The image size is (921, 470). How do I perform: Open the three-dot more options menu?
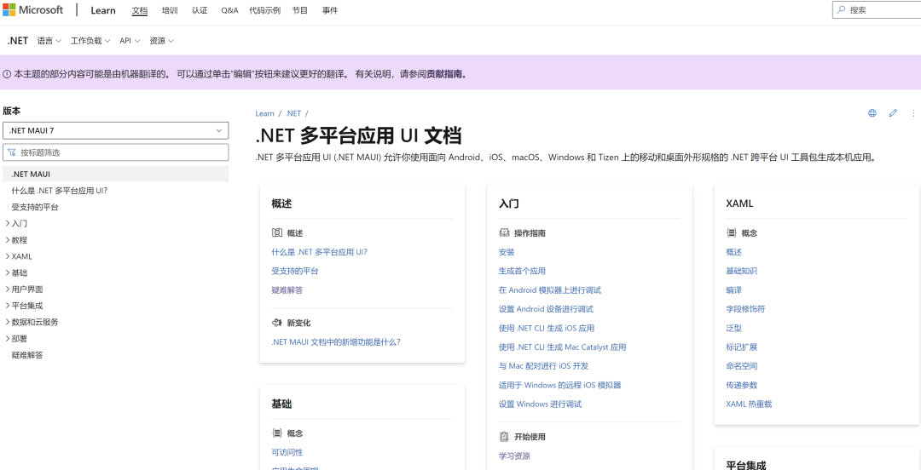913,113
